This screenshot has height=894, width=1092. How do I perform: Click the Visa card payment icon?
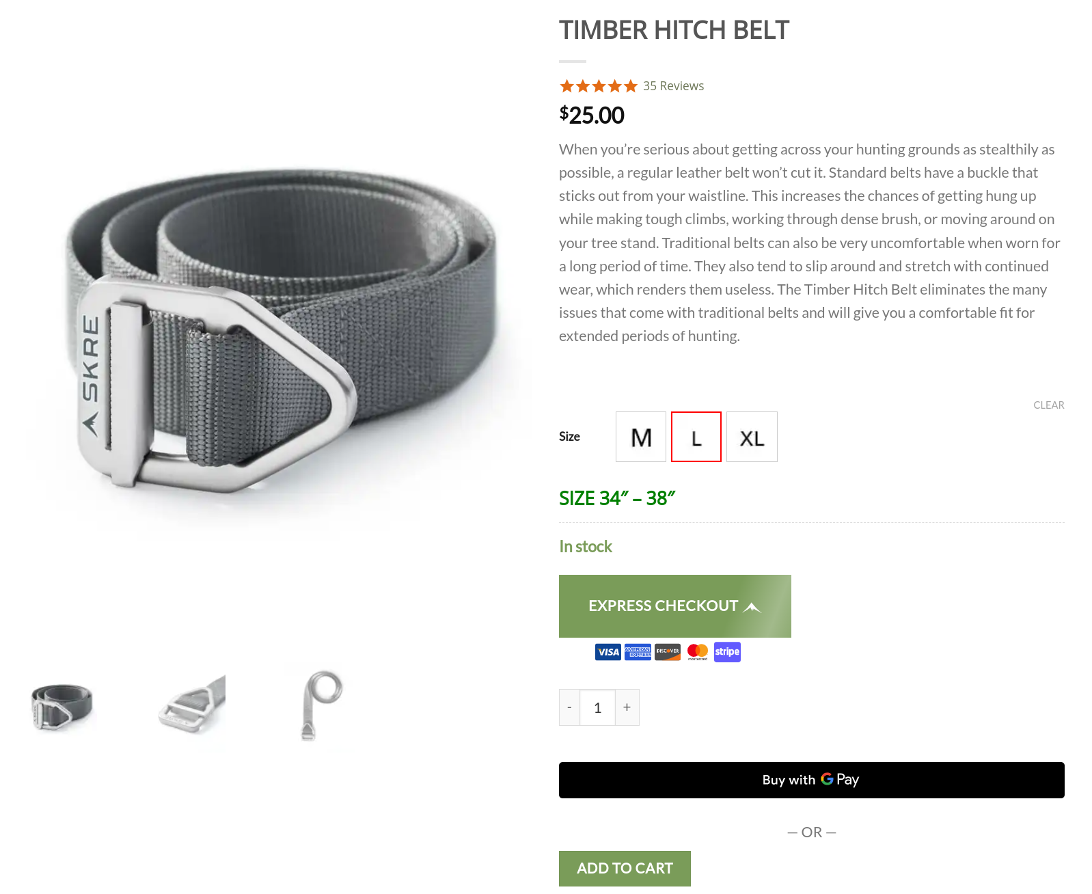coord(608,652)
